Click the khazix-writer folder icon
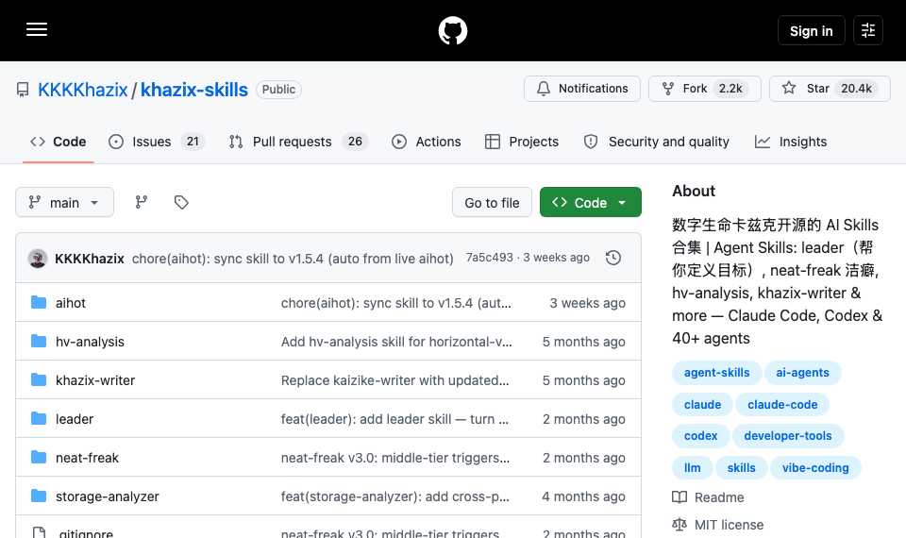Viewport: 906px width, 538px height. 39,379
